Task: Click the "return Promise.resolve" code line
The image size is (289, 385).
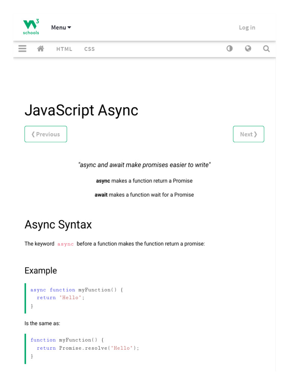Action: (x=88, y=348)
